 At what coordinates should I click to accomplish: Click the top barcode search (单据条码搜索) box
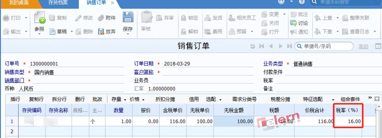click(x=345, y=2)
